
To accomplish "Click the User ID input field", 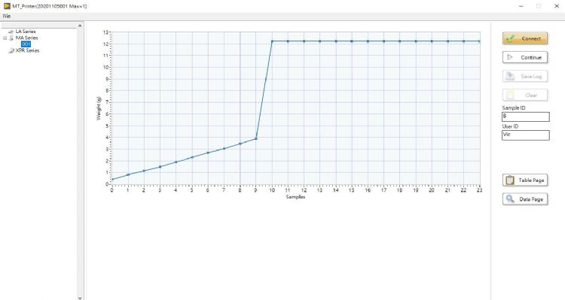I will 525,135.
